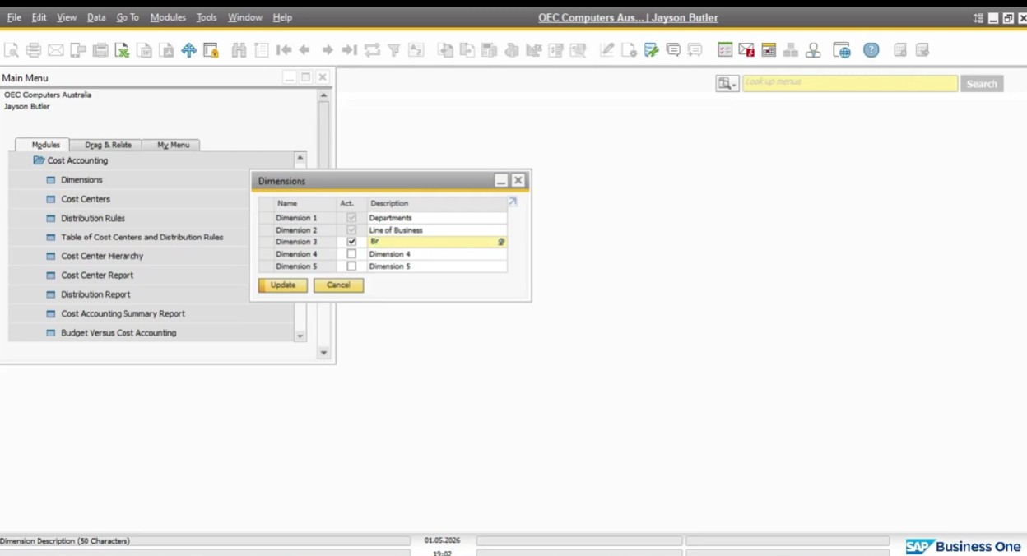Open the red envelope messages icon
This screenshot has width=1027, height=556.
point(746,50)
